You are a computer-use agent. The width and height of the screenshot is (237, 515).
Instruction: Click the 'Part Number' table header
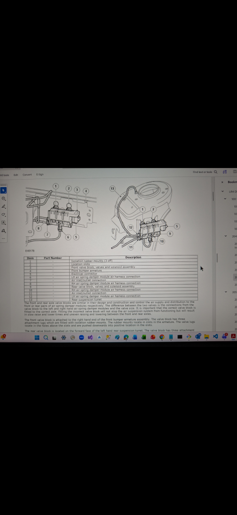[53, 258]
